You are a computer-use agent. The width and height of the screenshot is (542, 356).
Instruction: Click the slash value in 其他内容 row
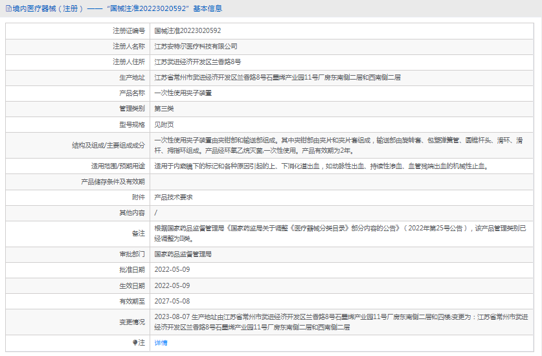click(x=156, y=212)
